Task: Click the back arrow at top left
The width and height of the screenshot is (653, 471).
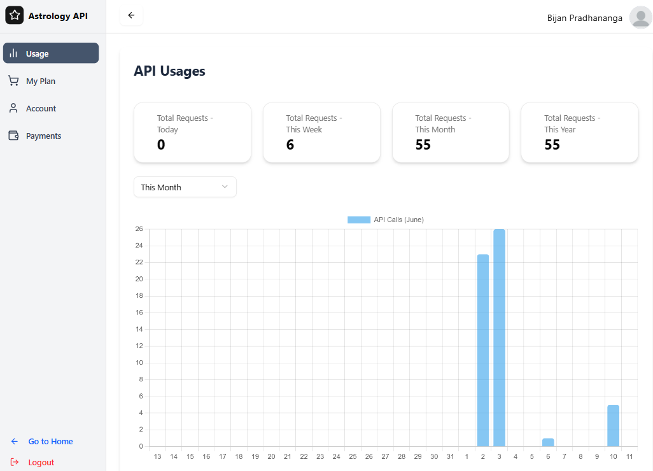Action: coord(131,15)
